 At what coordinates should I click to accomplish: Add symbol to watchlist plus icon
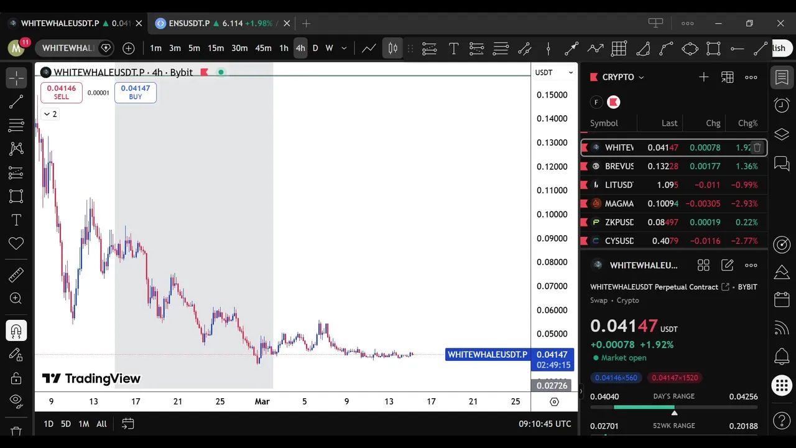(703, 77)
